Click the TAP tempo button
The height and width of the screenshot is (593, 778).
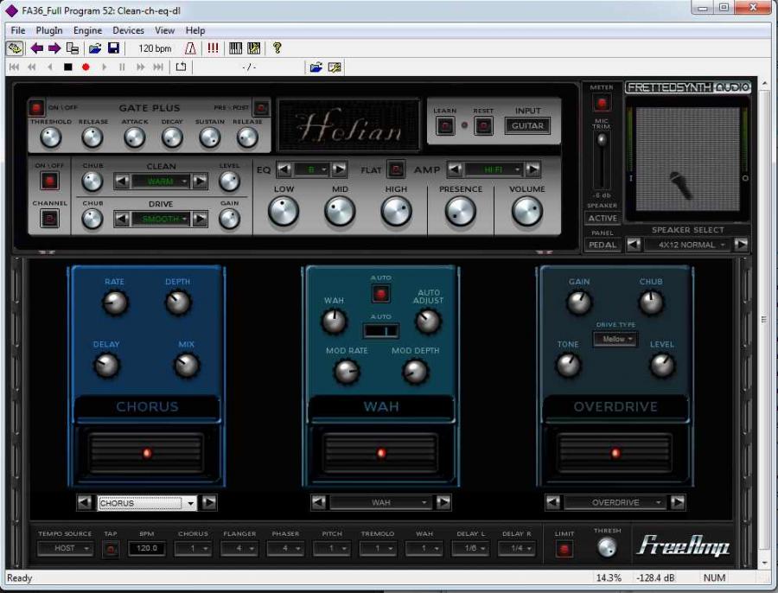pos(111,549)
